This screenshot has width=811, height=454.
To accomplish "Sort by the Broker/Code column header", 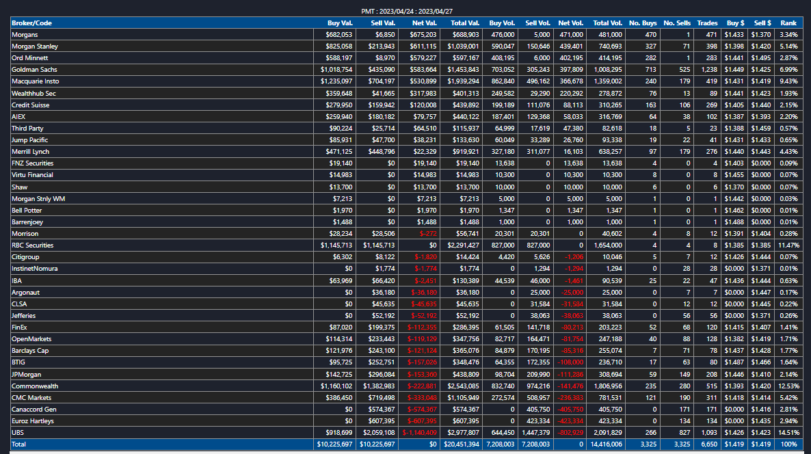I will click(x=31, y=23).
